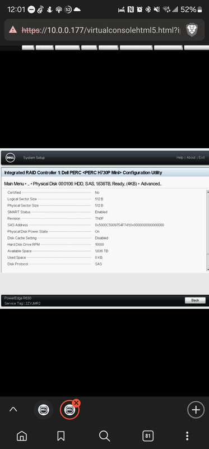Click the 'SMART Status' label
Image resolution: width=209 pixels, height=449 pixels.
point(19,212)
